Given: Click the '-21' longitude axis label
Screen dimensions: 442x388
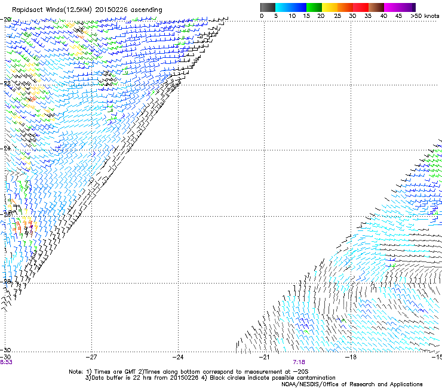Looking at the screenshot, I should [264, 358].
